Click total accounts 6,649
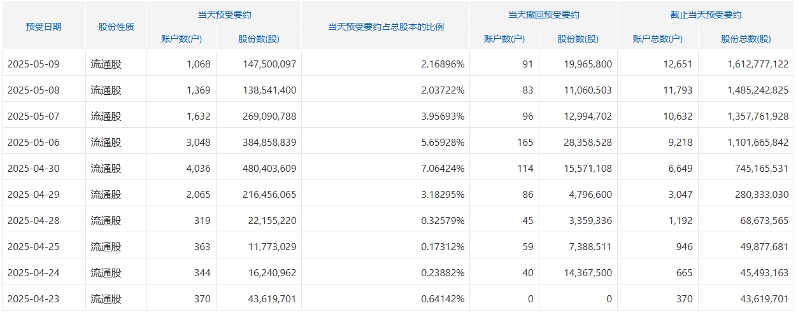The image size is (798, 315). pyautogui.click(x=681, y=169)
